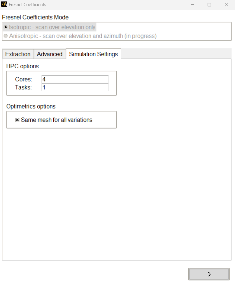
Task: Click the Tasks label text
Action: pos(23,87)
